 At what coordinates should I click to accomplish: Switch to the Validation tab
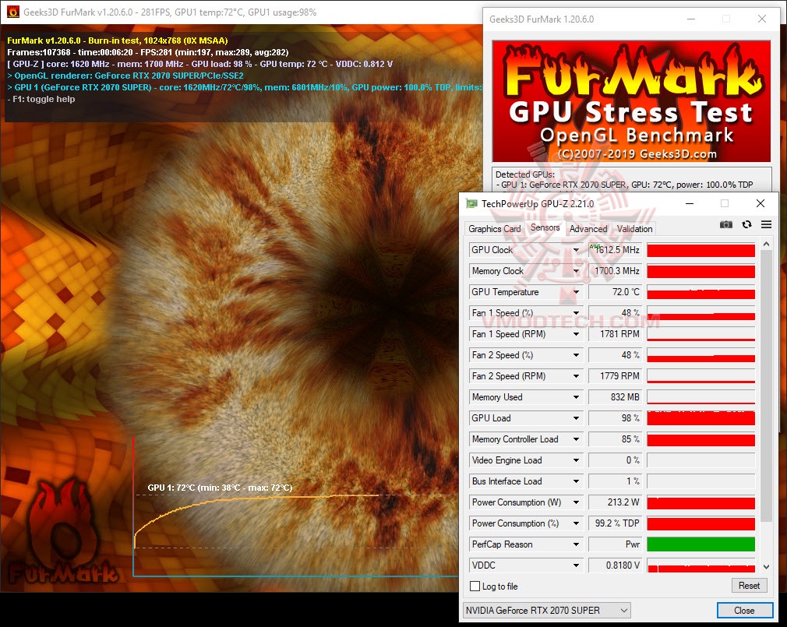(634, 229)
